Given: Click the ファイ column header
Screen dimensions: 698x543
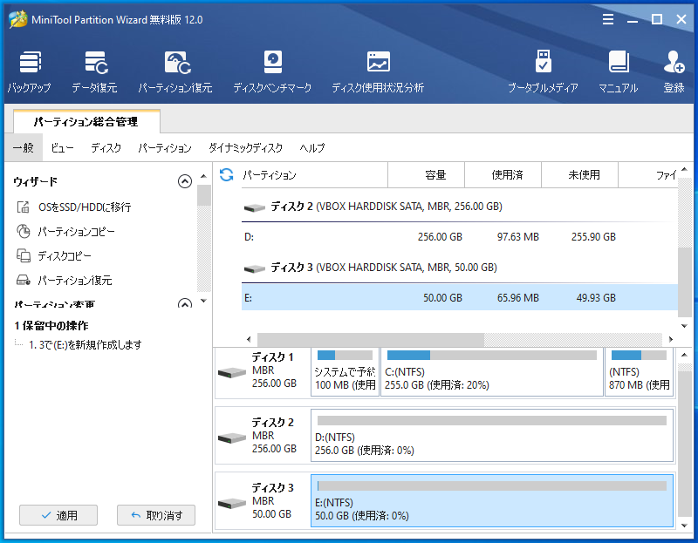Looking at the screenshot, I should point(648,175).
